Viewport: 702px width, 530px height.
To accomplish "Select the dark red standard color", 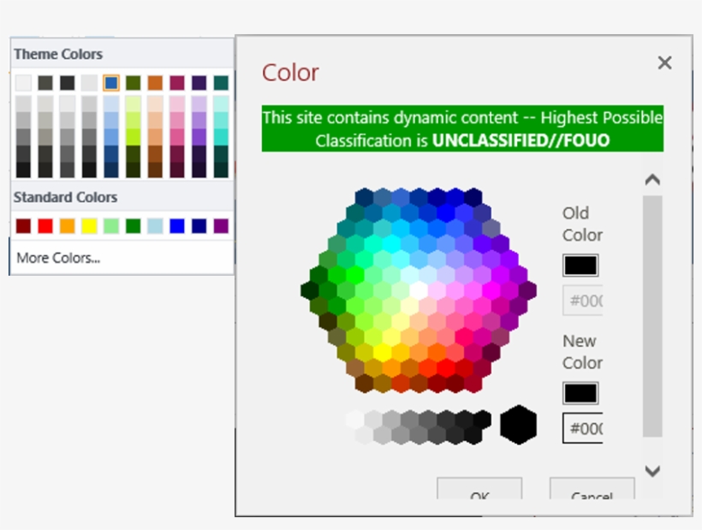I will click(23, 226).
